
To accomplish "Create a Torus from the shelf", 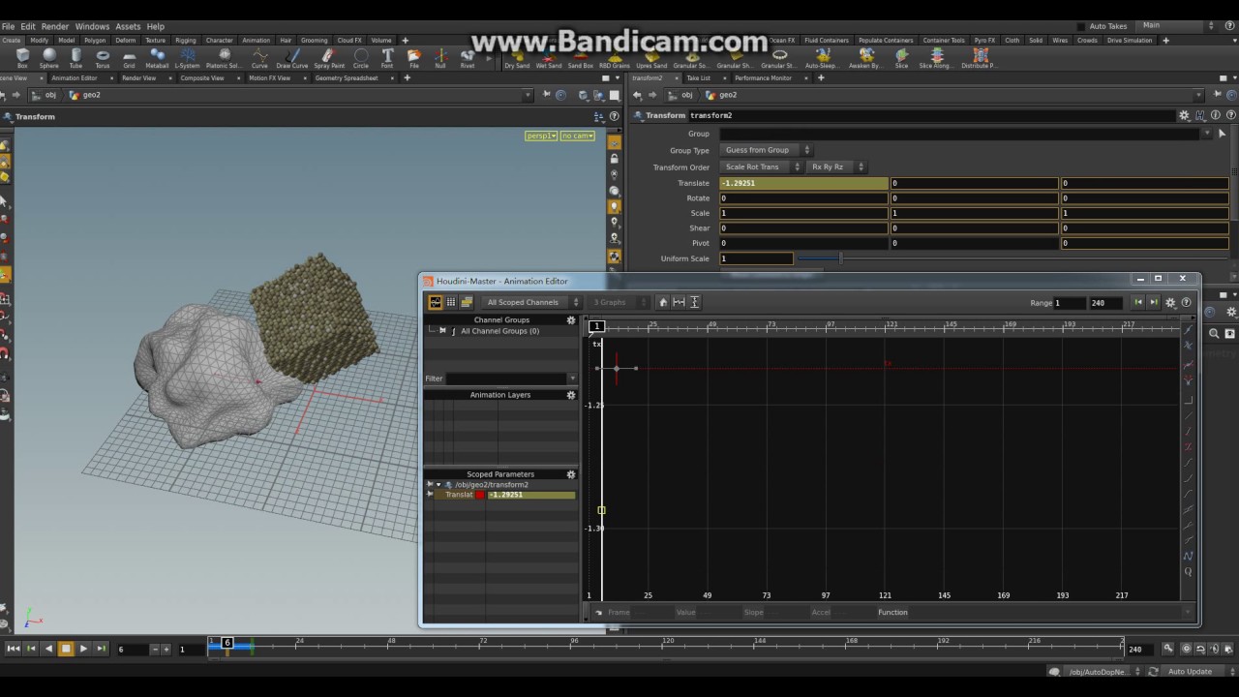I will coord(103,57).
